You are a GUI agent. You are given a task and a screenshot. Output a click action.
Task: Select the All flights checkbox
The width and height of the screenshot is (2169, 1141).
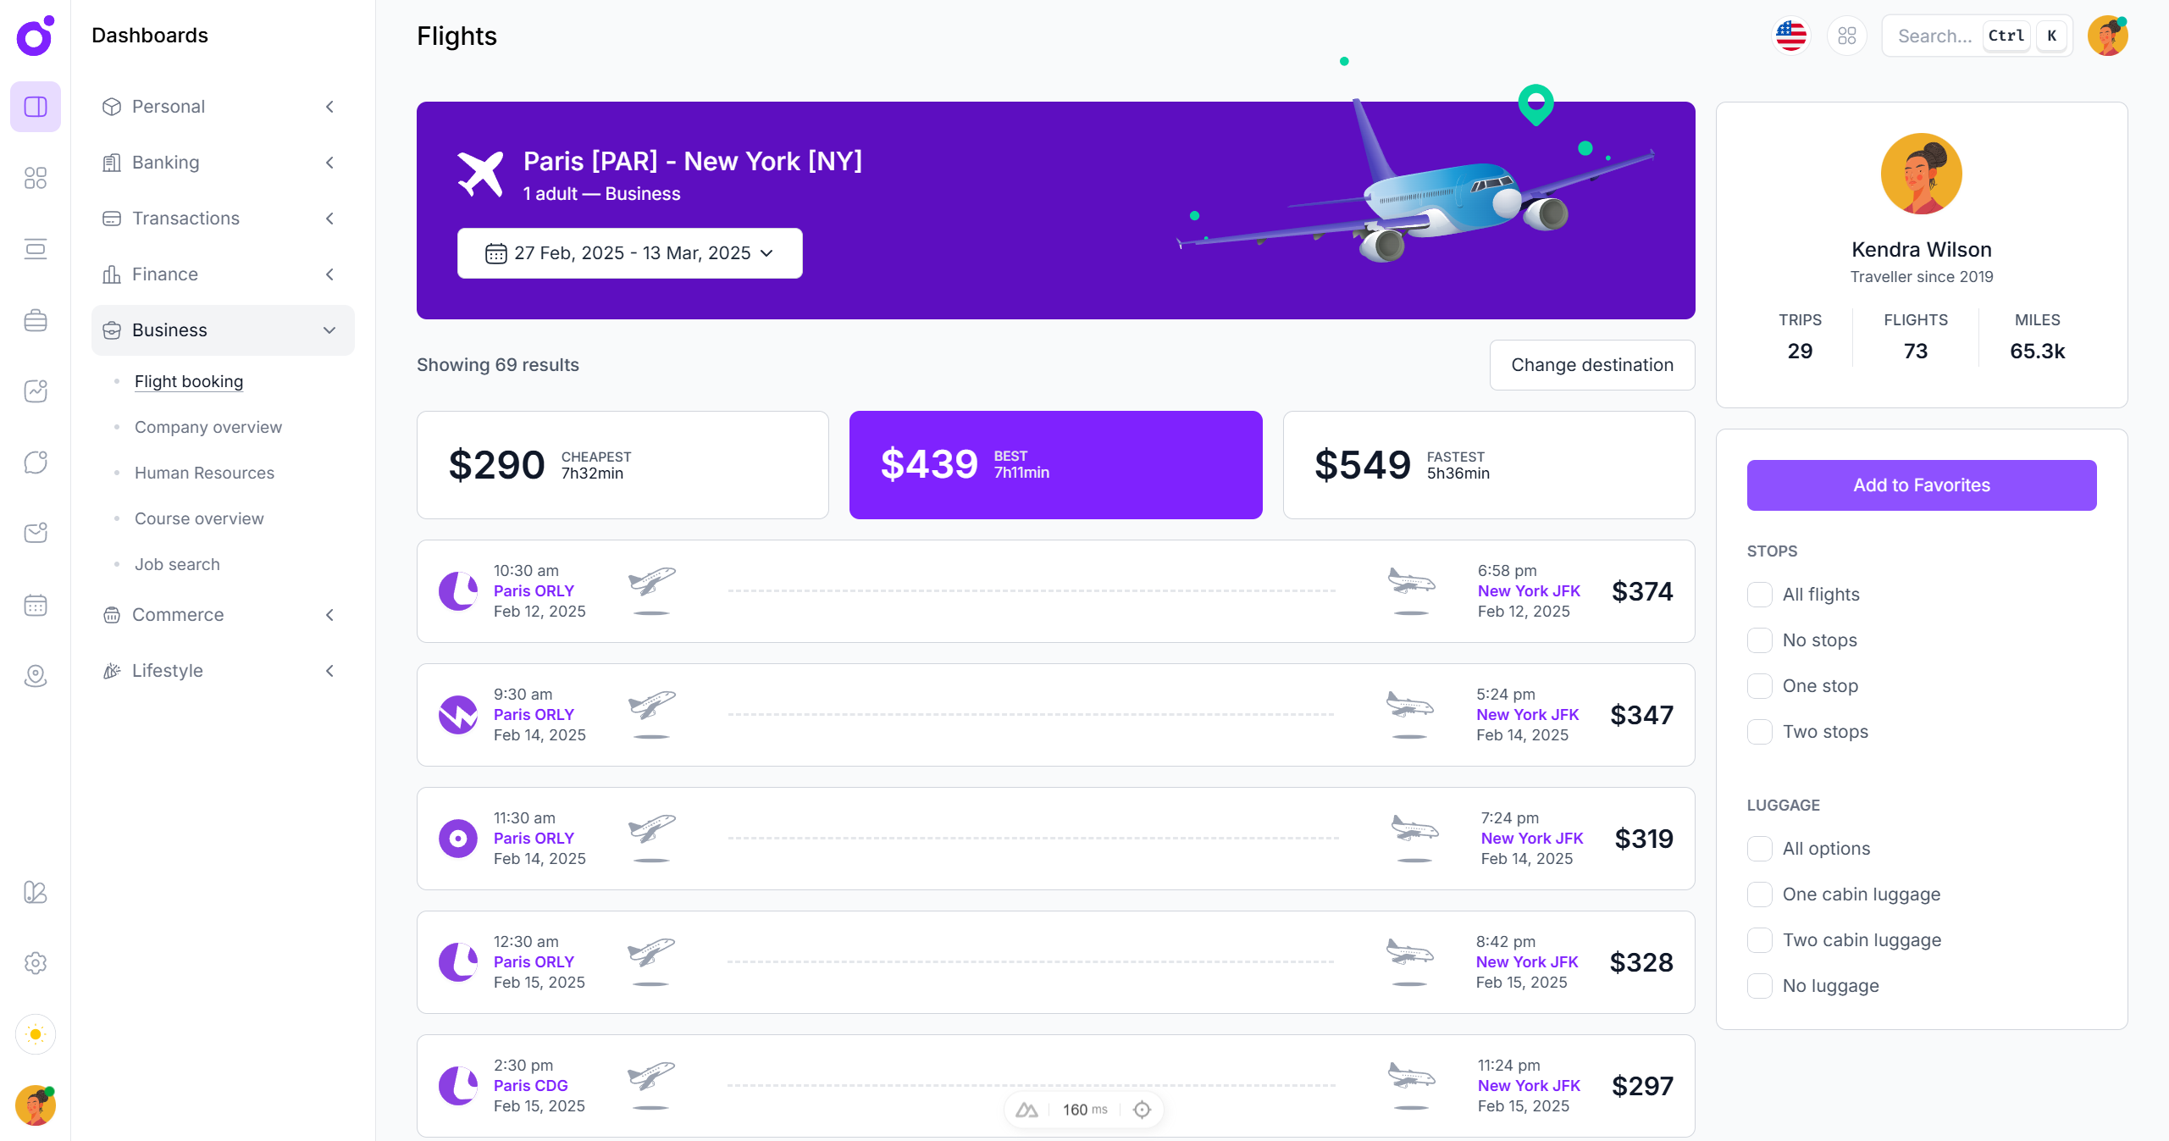tap(1760, 595)
